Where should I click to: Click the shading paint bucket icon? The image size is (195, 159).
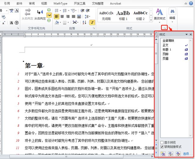[57, 23]
